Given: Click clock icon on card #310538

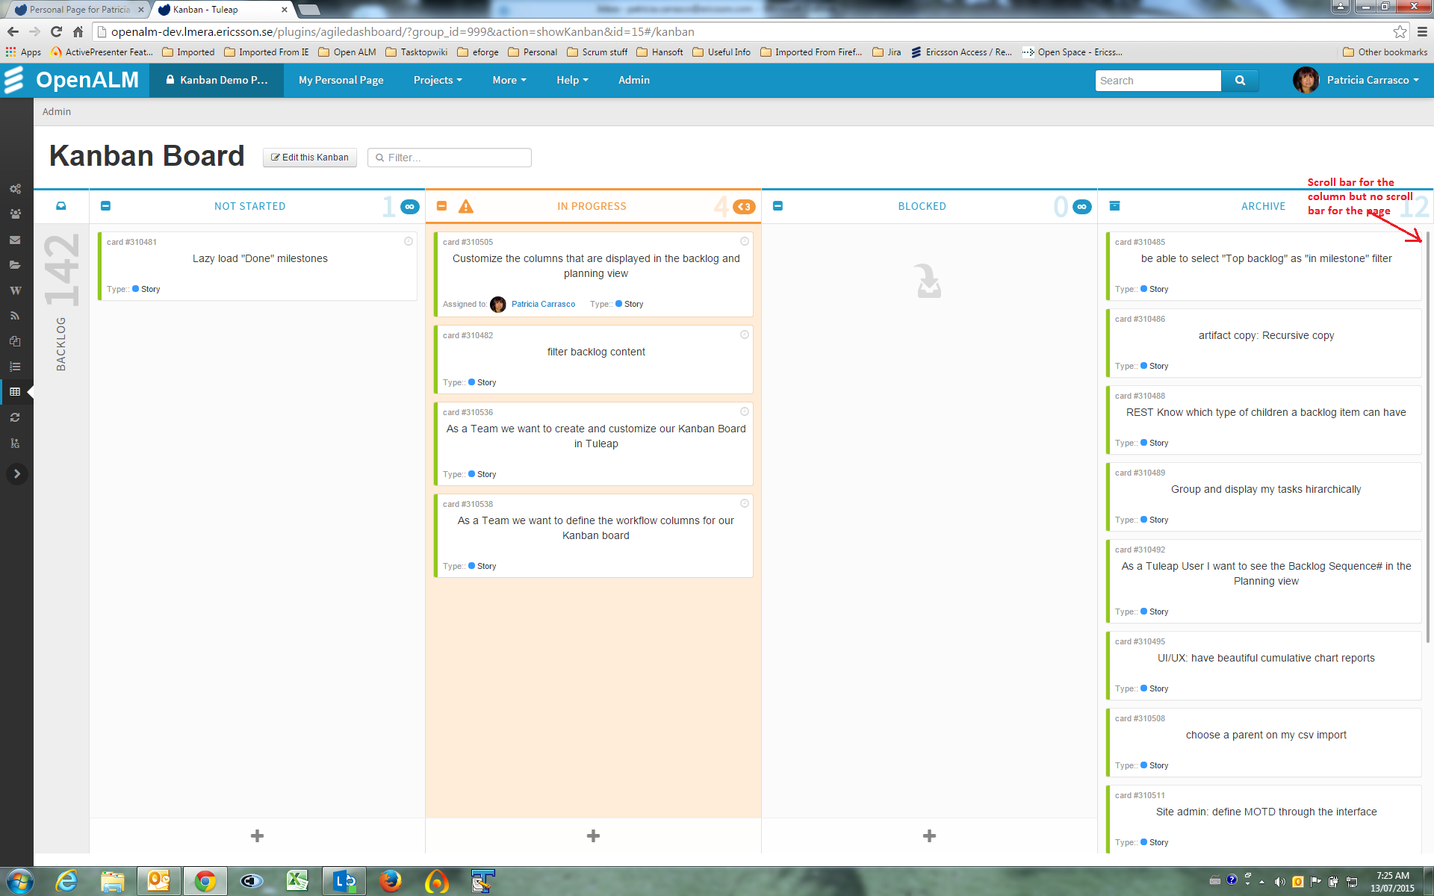Looking at the screenshot, I should pos(745,503).
